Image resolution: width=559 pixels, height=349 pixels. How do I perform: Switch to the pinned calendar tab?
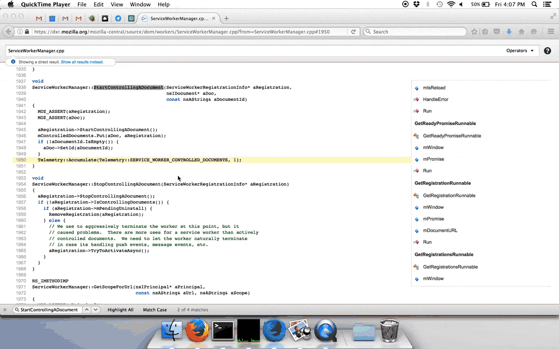tap(52, 18)
